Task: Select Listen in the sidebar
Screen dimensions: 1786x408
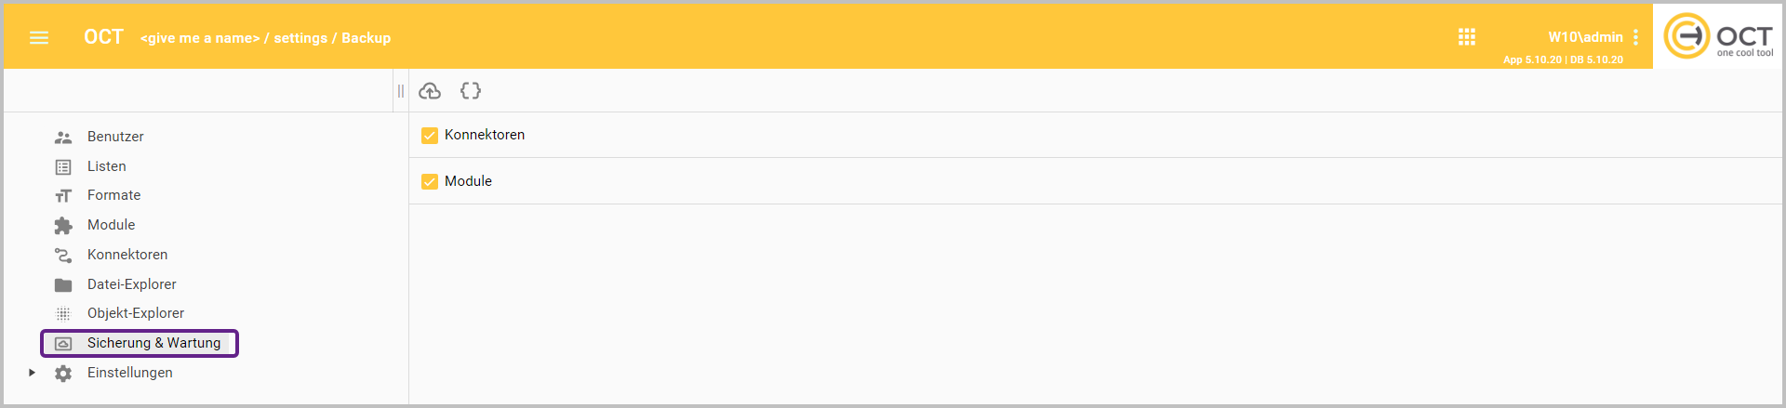Action: click(107, 166)
